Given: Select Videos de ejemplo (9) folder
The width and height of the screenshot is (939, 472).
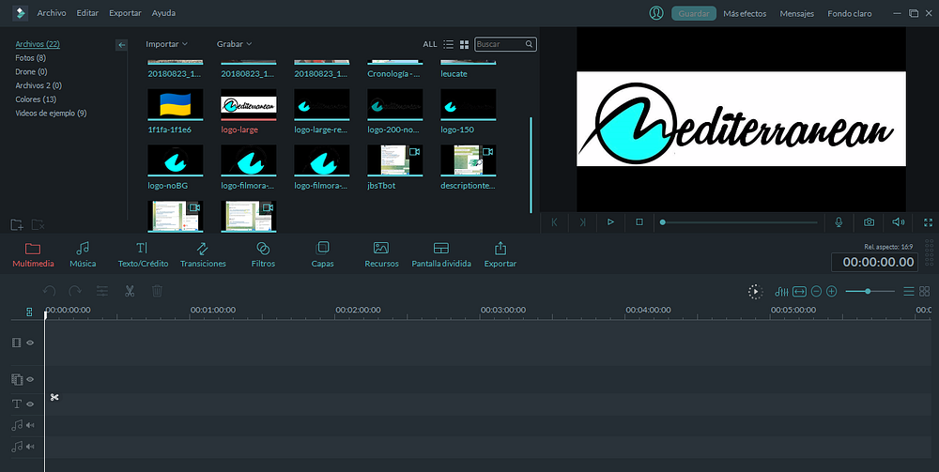Looking at the screenshot, I should coord(51,113).
